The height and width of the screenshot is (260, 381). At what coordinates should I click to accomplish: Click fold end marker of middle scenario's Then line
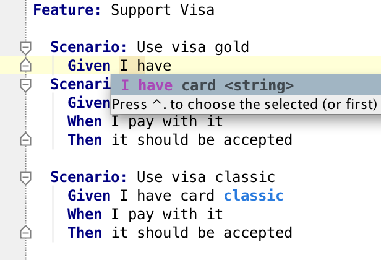point(25,139)
